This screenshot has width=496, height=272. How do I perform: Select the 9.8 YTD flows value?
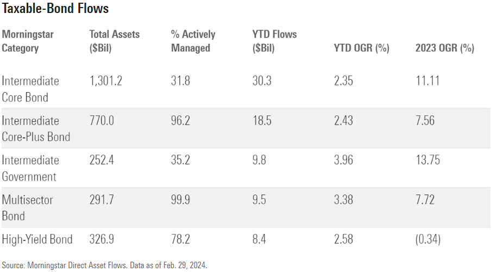click(x=260, y=160)
